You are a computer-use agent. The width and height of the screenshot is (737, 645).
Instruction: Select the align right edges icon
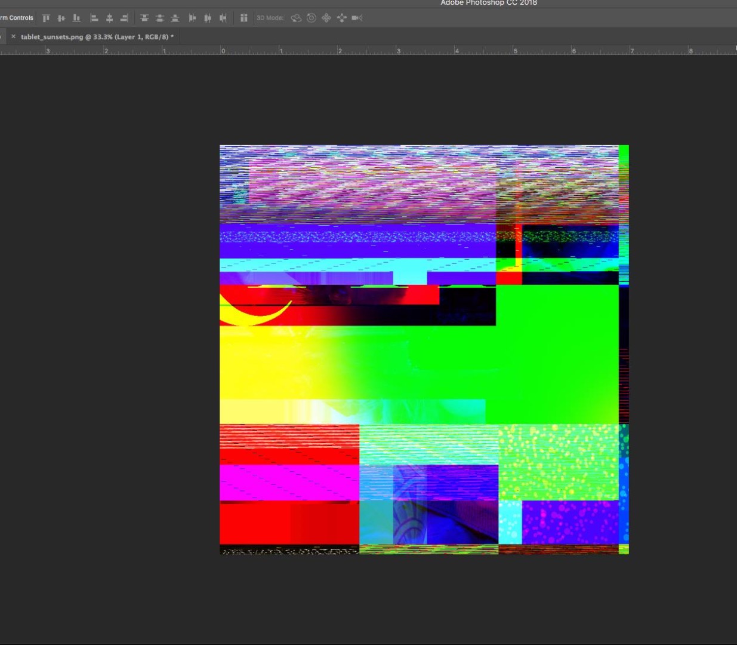point(125,18)
